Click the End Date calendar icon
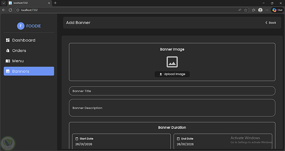 [178, 139]
